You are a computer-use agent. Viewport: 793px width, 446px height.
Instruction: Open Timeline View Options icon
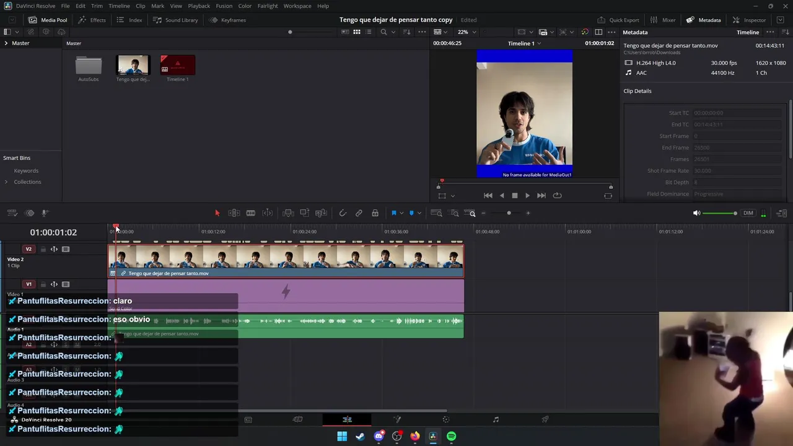12,213
